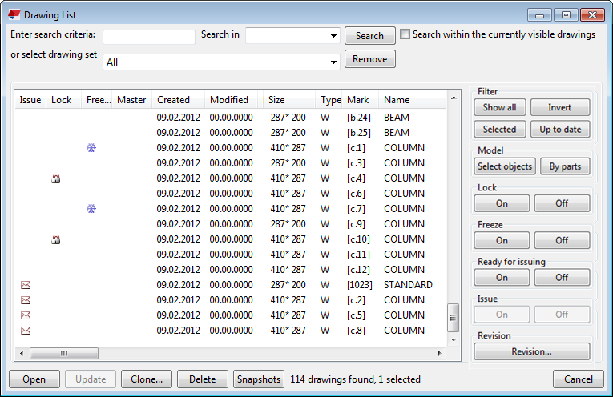613x397 pixels.
Task: Click the issue envelope icon on row c.2
Action: coord(26,300)
